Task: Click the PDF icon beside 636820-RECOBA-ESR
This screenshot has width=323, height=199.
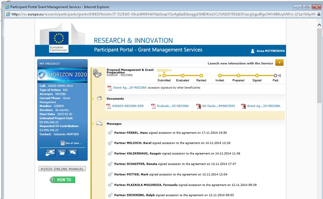Action: coord(109,106)
